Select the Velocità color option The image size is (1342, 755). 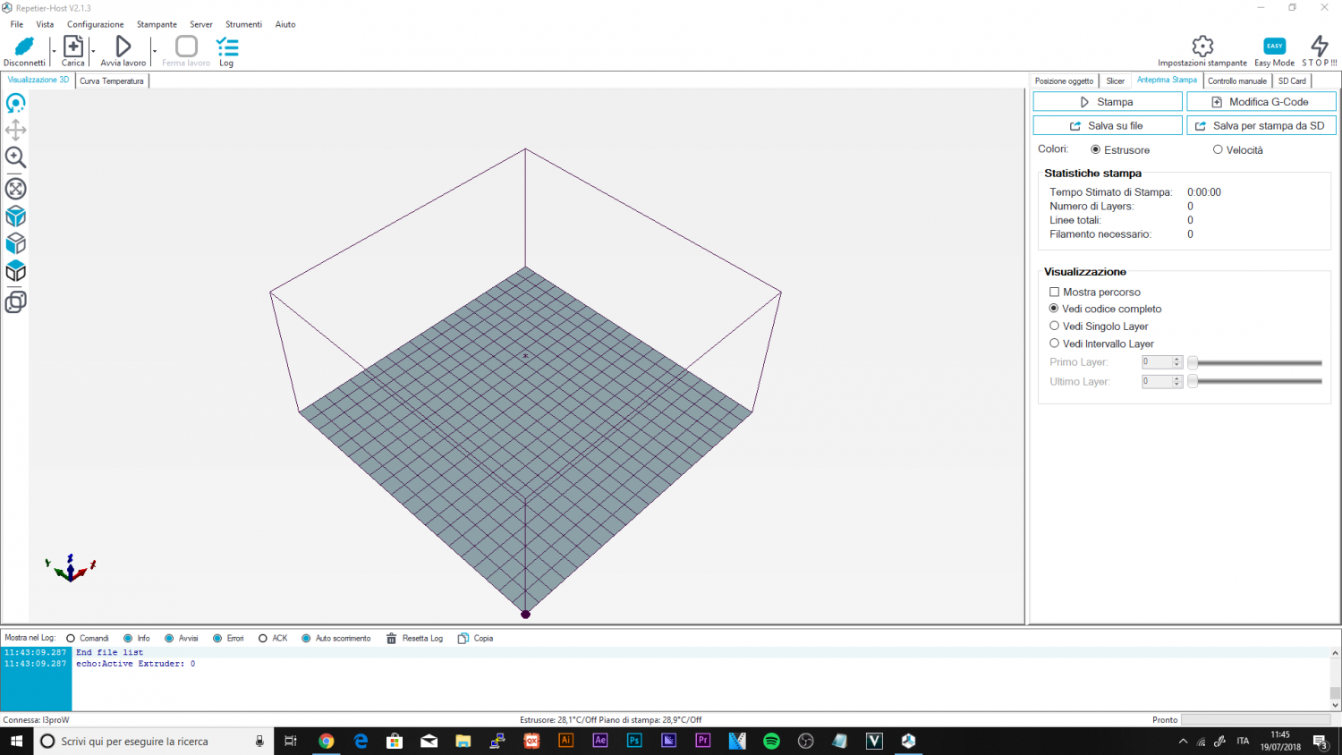point(1218,150)
